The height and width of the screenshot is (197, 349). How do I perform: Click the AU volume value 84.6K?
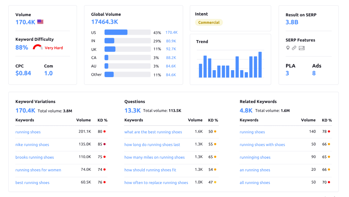[x=171, y=66]
